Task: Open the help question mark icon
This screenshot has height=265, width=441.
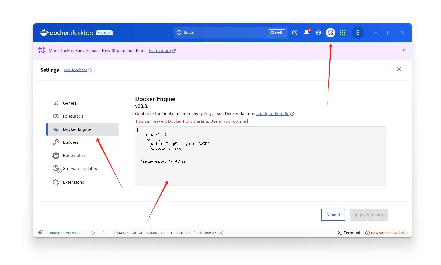Action: 295,33
